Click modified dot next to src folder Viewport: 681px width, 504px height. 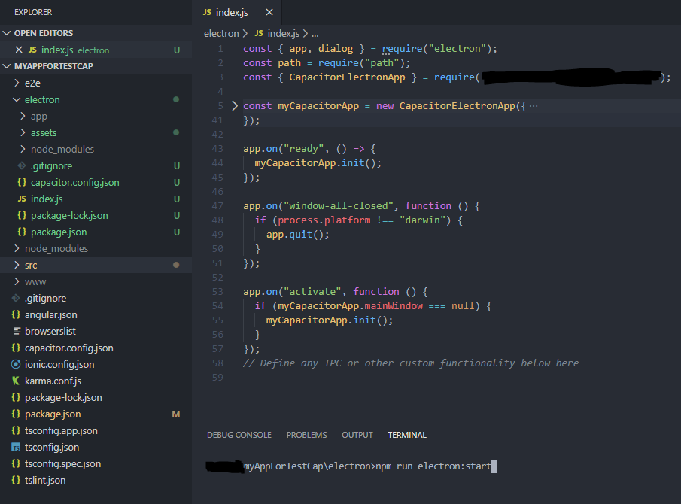tap(176, 265)
